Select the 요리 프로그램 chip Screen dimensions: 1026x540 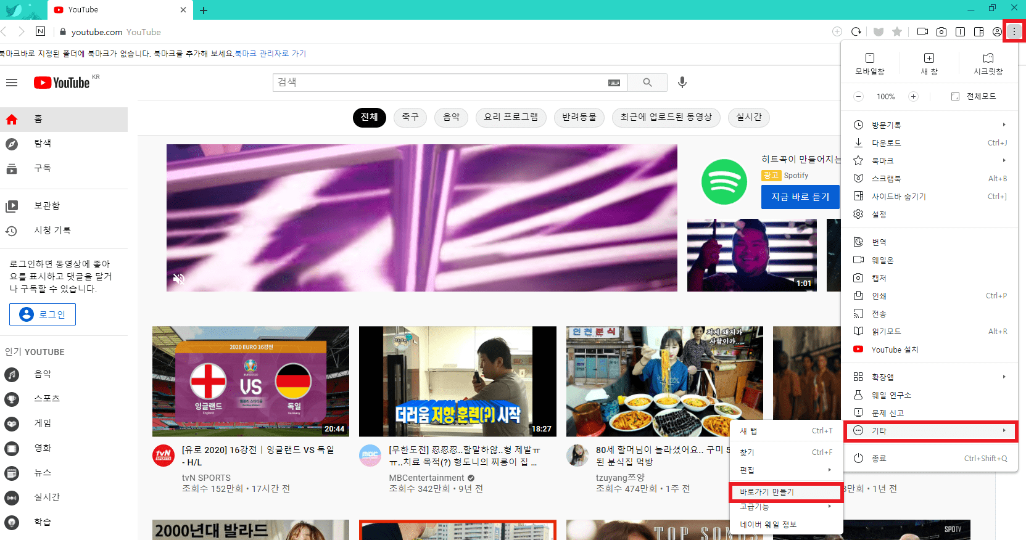click(x=511, y=117)
